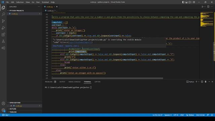Viewport: 215px width, 121px height.
Task: Kill terminal with trash icon
Action: tap(206, 82)
